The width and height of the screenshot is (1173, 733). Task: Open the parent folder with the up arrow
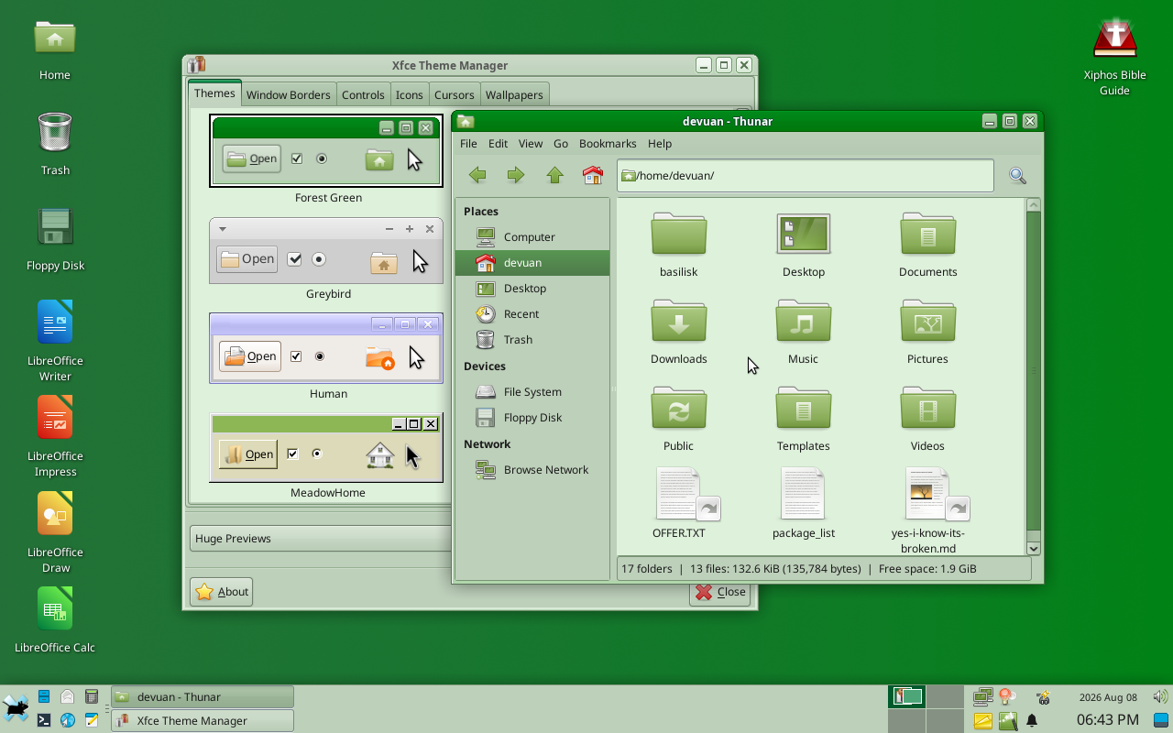pyautogui.click(x=554, y=175)
